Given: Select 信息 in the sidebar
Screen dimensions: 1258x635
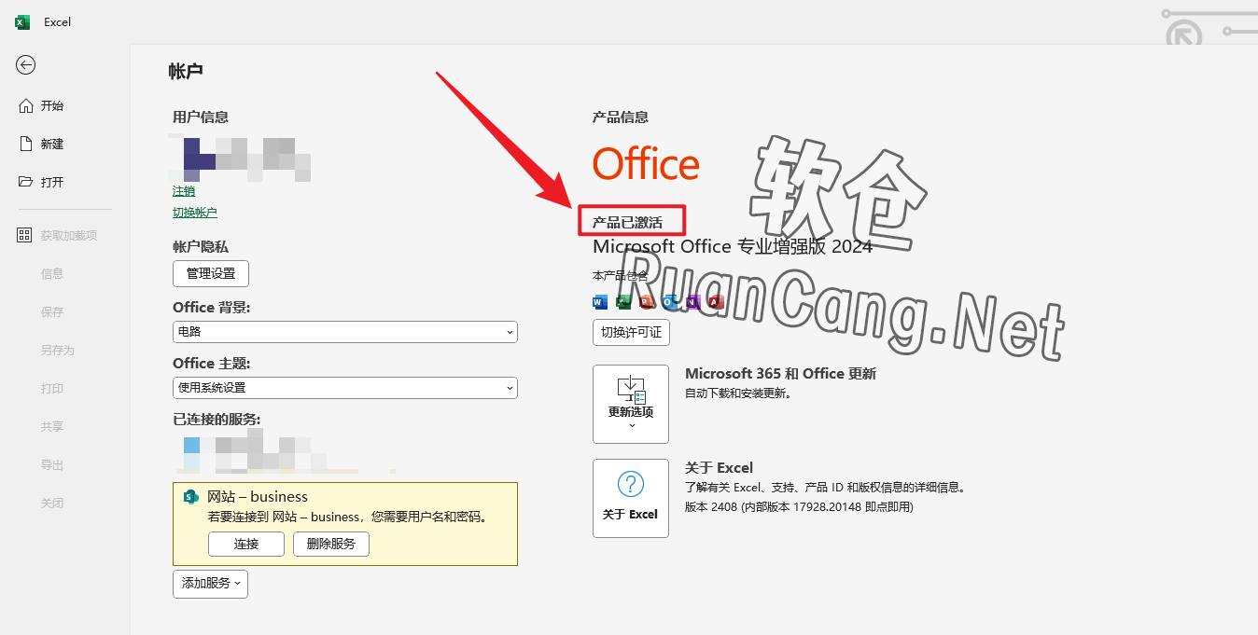Looking at the screenshot, I should click(x=52, y=274).
